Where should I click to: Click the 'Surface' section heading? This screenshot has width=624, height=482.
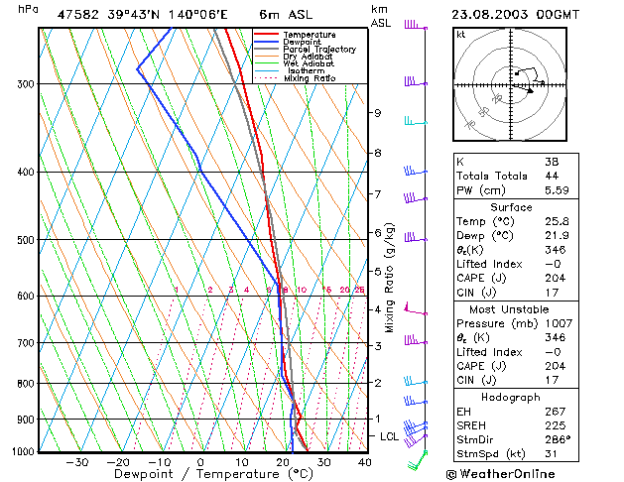tap(511, 207)
